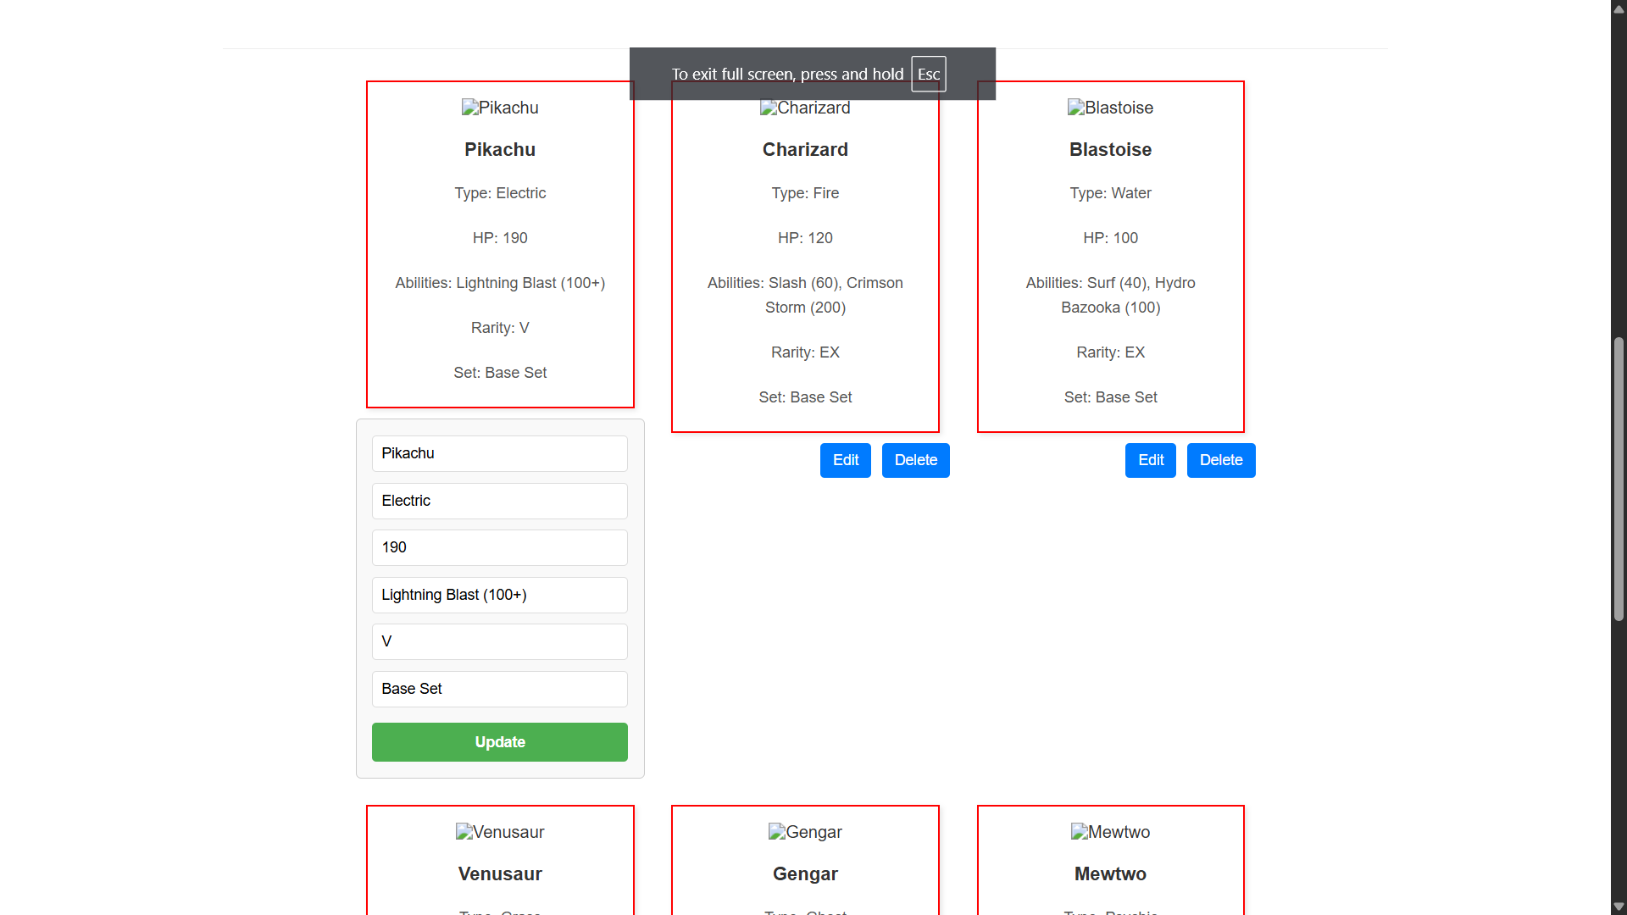Click the broken Venusaur image

500,832
